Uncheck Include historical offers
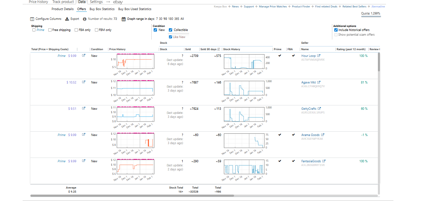The height and width of the screenshot is (201, 438). tap(336, 30)
